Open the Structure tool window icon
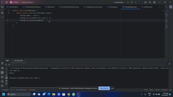 click(2, 13)
